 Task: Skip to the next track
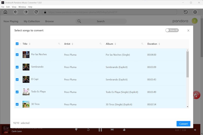(112, 130)
